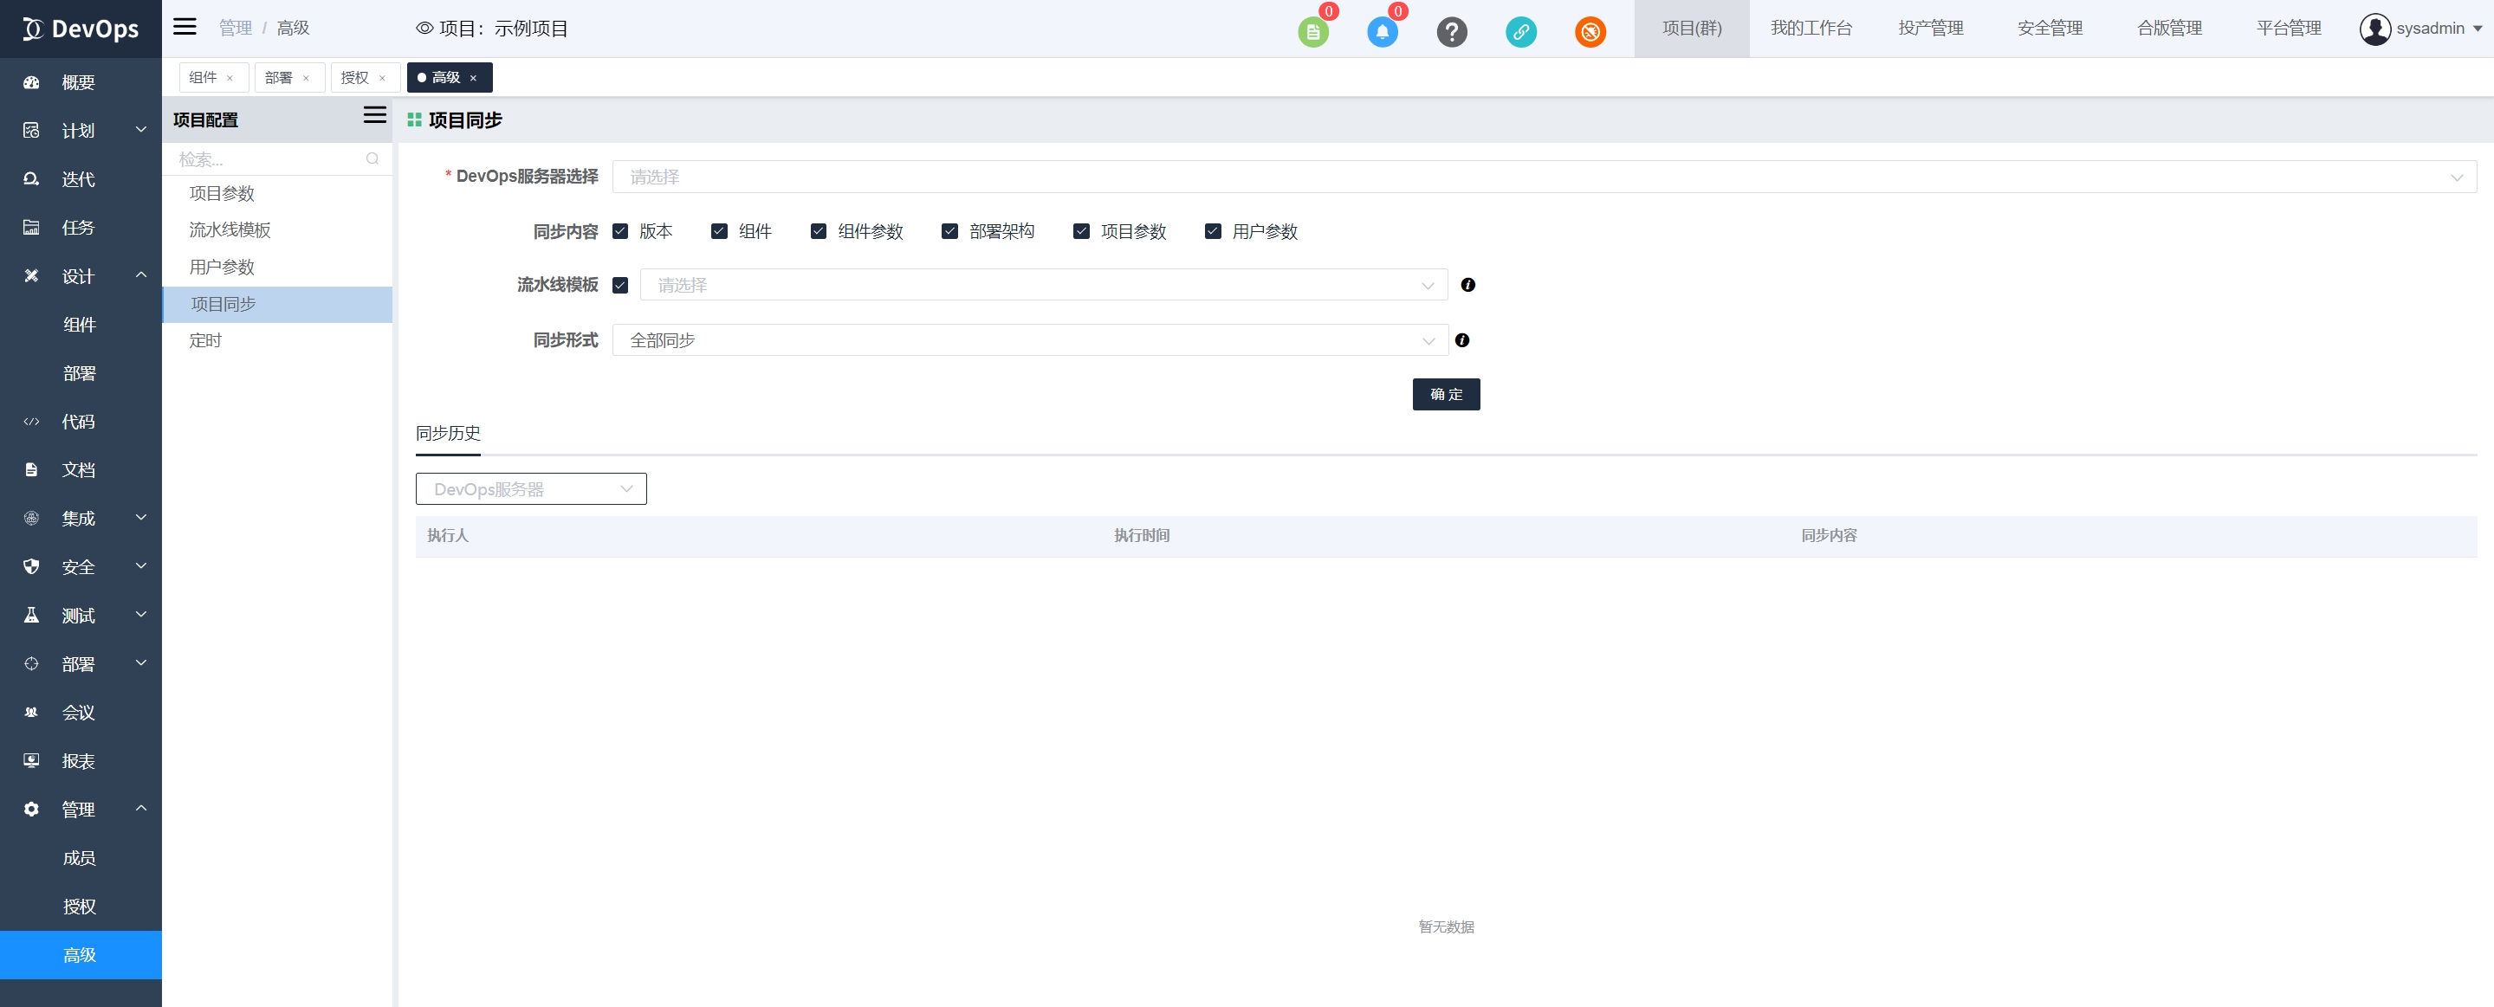
Task: Click the info icon next to 流水线模板 dropdown
Action: tap(1467, 284)
